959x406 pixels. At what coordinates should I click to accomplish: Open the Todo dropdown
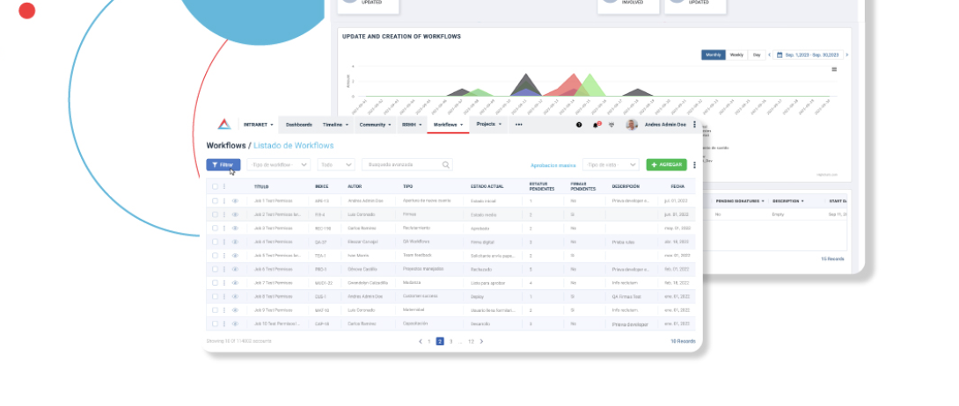[x=336, y=165]
